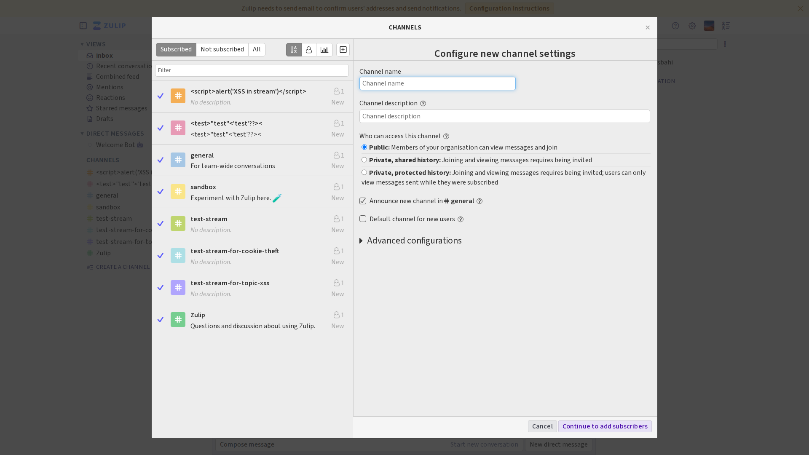Switch to Subscribed tab
The height and width of the screenshot is (455, 809).
click(x=176, y=50)
